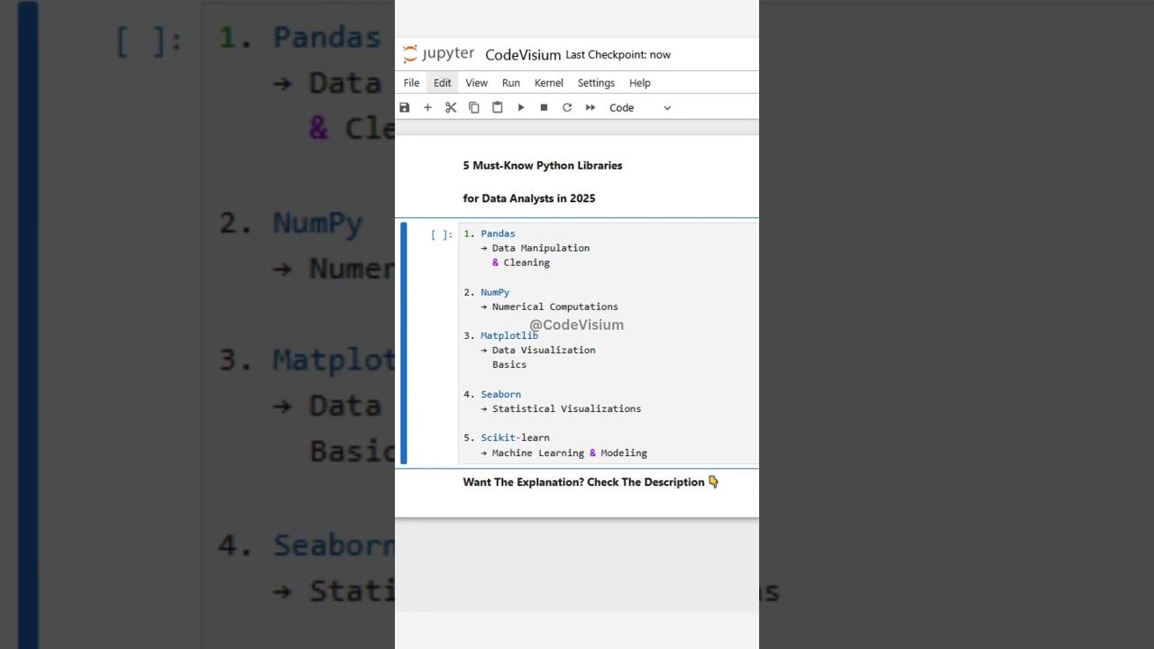Insert a cell with the plus icon
The image size is (1154, 649).
(x=427, y=107)
